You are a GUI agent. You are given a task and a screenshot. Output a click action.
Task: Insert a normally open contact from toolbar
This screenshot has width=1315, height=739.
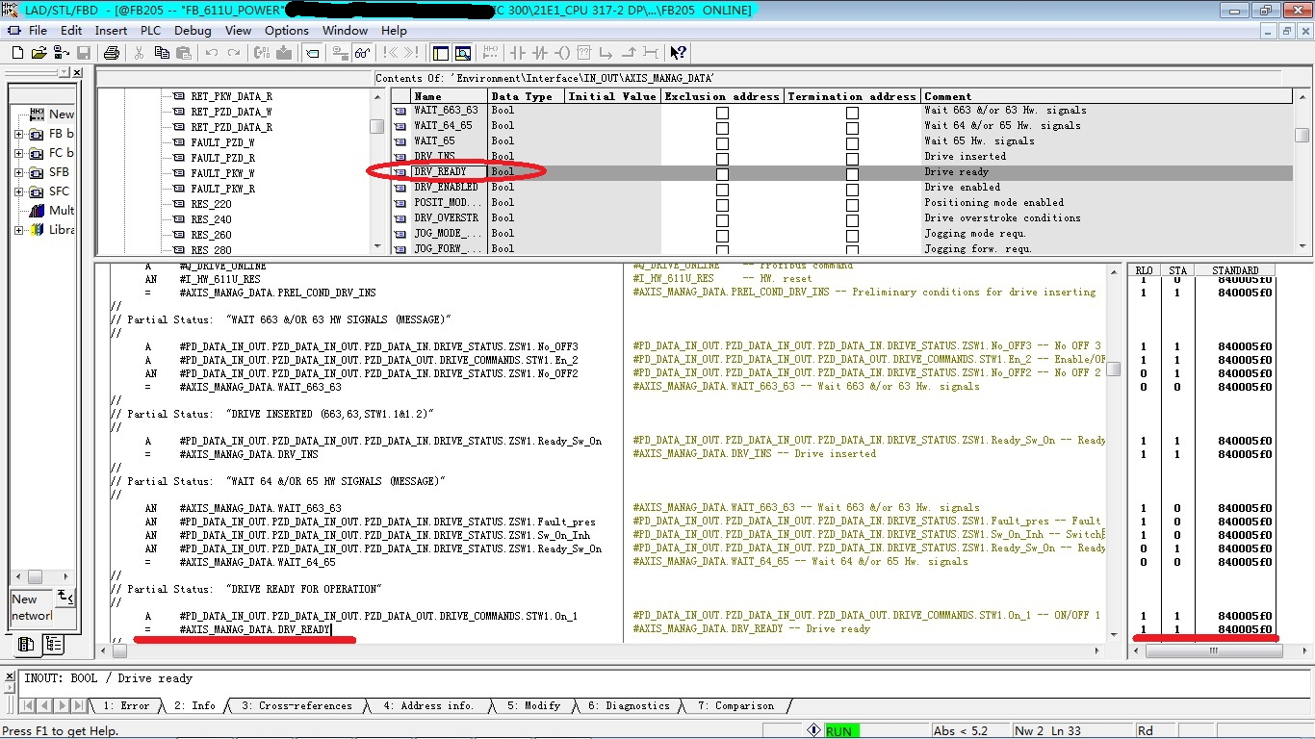[x=518, y=53]
